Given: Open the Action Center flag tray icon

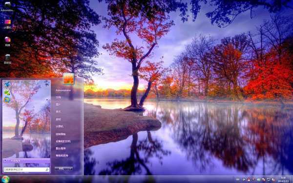Looking at the screenshot, I should click(264, 179).
